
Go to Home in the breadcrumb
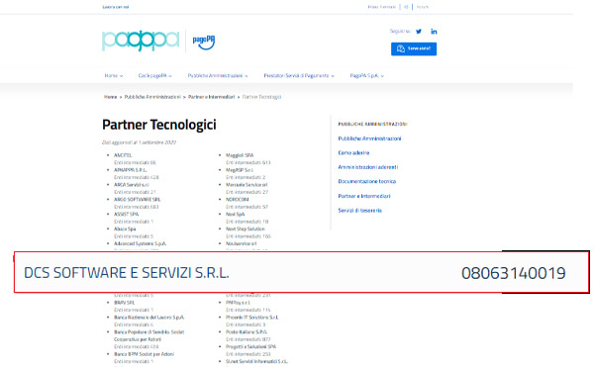point(111,97)
